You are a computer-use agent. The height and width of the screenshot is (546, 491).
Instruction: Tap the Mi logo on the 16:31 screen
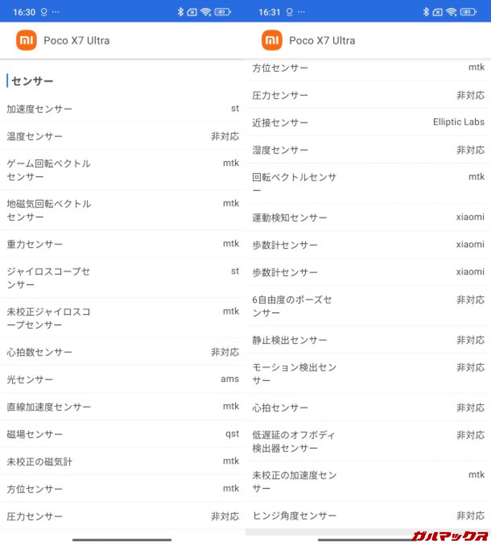(x=272, y=40)
